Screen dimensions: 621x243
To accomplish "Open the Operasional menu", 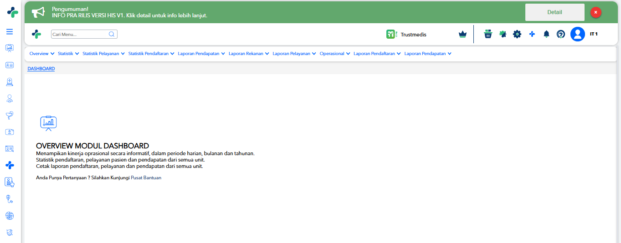I will click(x=335, y=54).
